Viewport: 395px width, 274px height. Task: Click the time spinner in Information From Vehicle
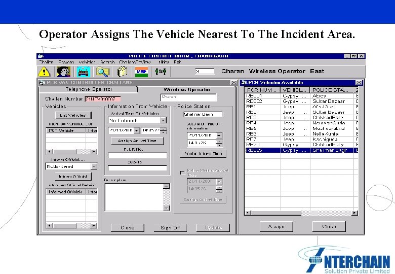pos(164,130)
